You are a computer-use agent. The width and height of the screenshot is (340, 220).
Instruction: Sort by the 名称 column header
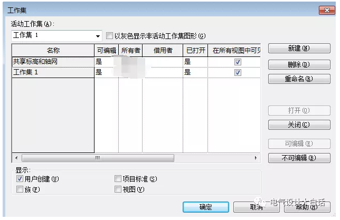53,51
